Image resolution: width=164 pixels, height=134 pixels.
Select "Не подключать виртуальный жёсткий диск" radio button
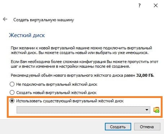tap(12, 84)
